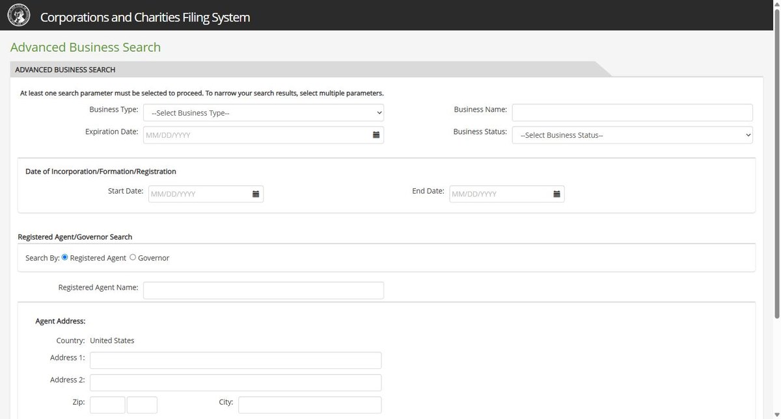Click the state seal logo in header
The height and width of the screenshot is (419, 781).
click(18, 16)
